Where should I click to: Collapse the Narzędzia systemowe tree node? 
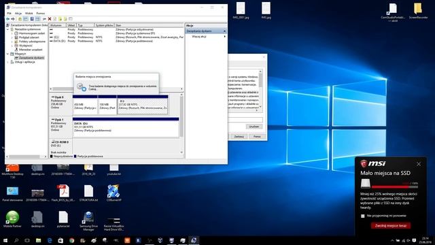click(7, 29)
